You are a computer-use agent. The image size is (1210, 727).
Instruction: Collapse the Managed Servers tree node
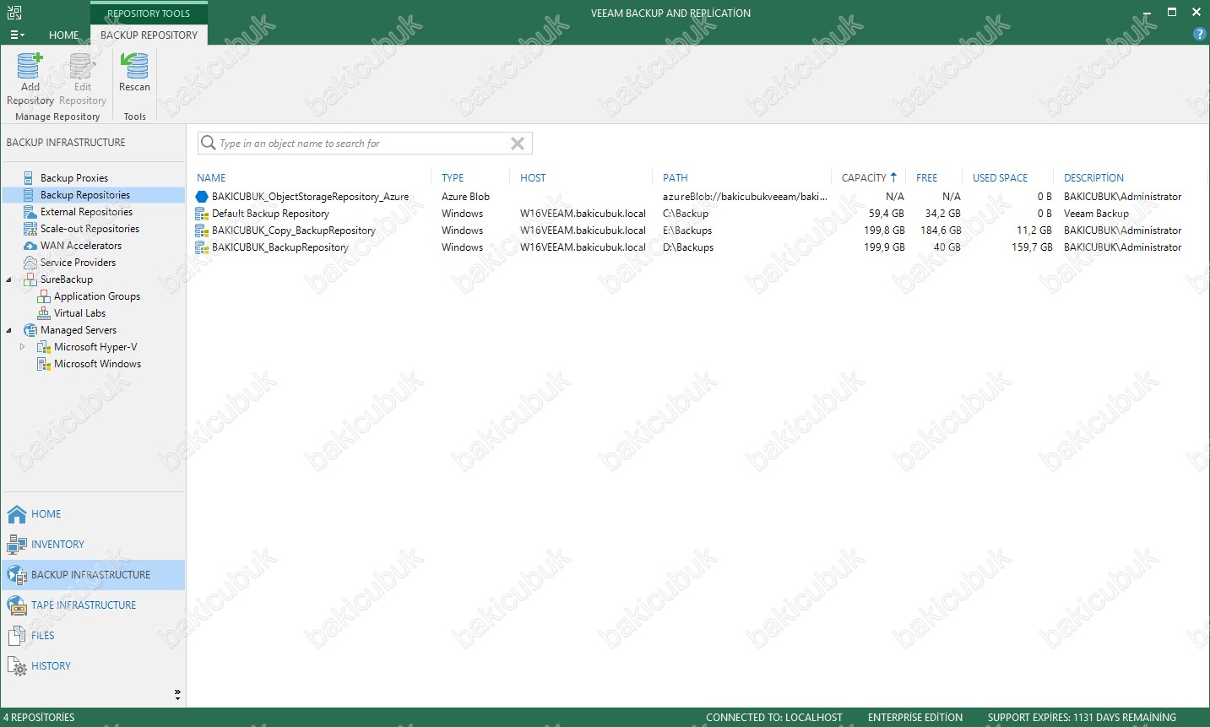point(9,330)
